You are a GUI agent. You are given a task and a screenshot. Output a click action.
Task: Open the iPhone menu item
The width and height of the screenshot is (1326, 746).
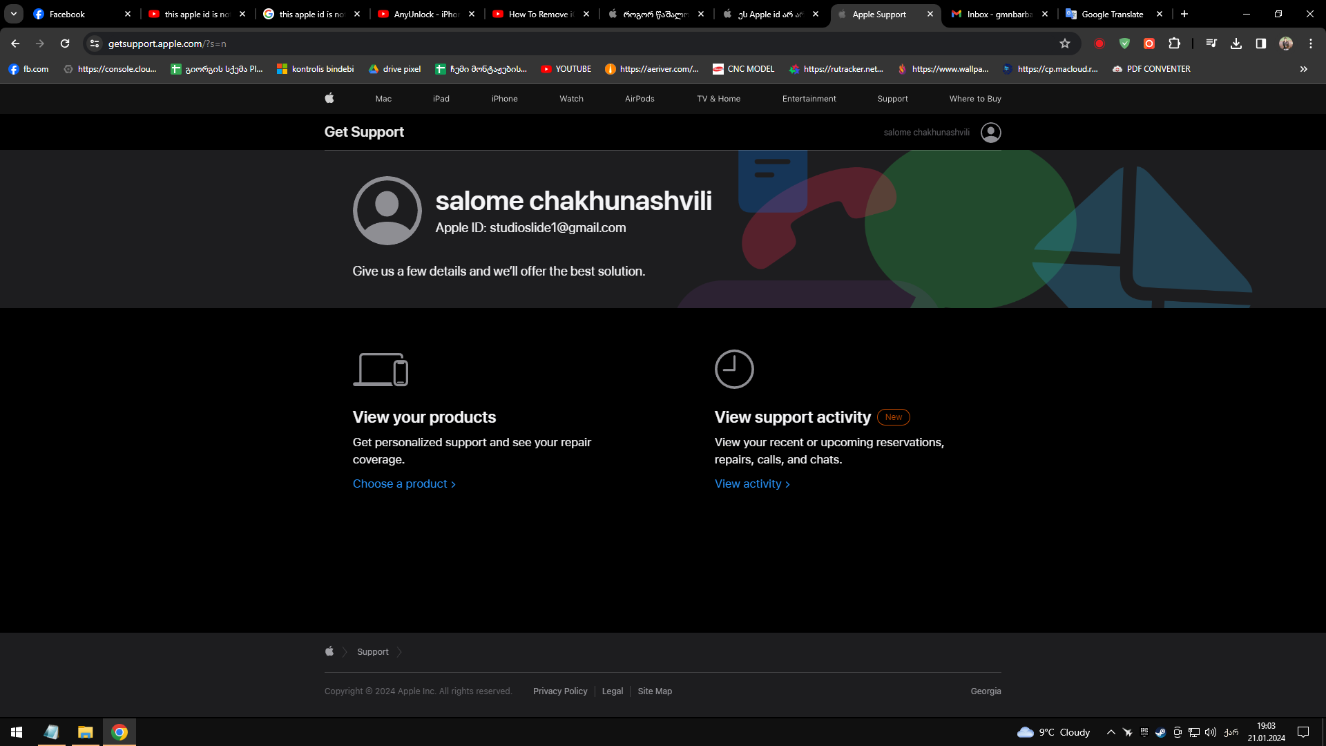click(x=504, y=99)
